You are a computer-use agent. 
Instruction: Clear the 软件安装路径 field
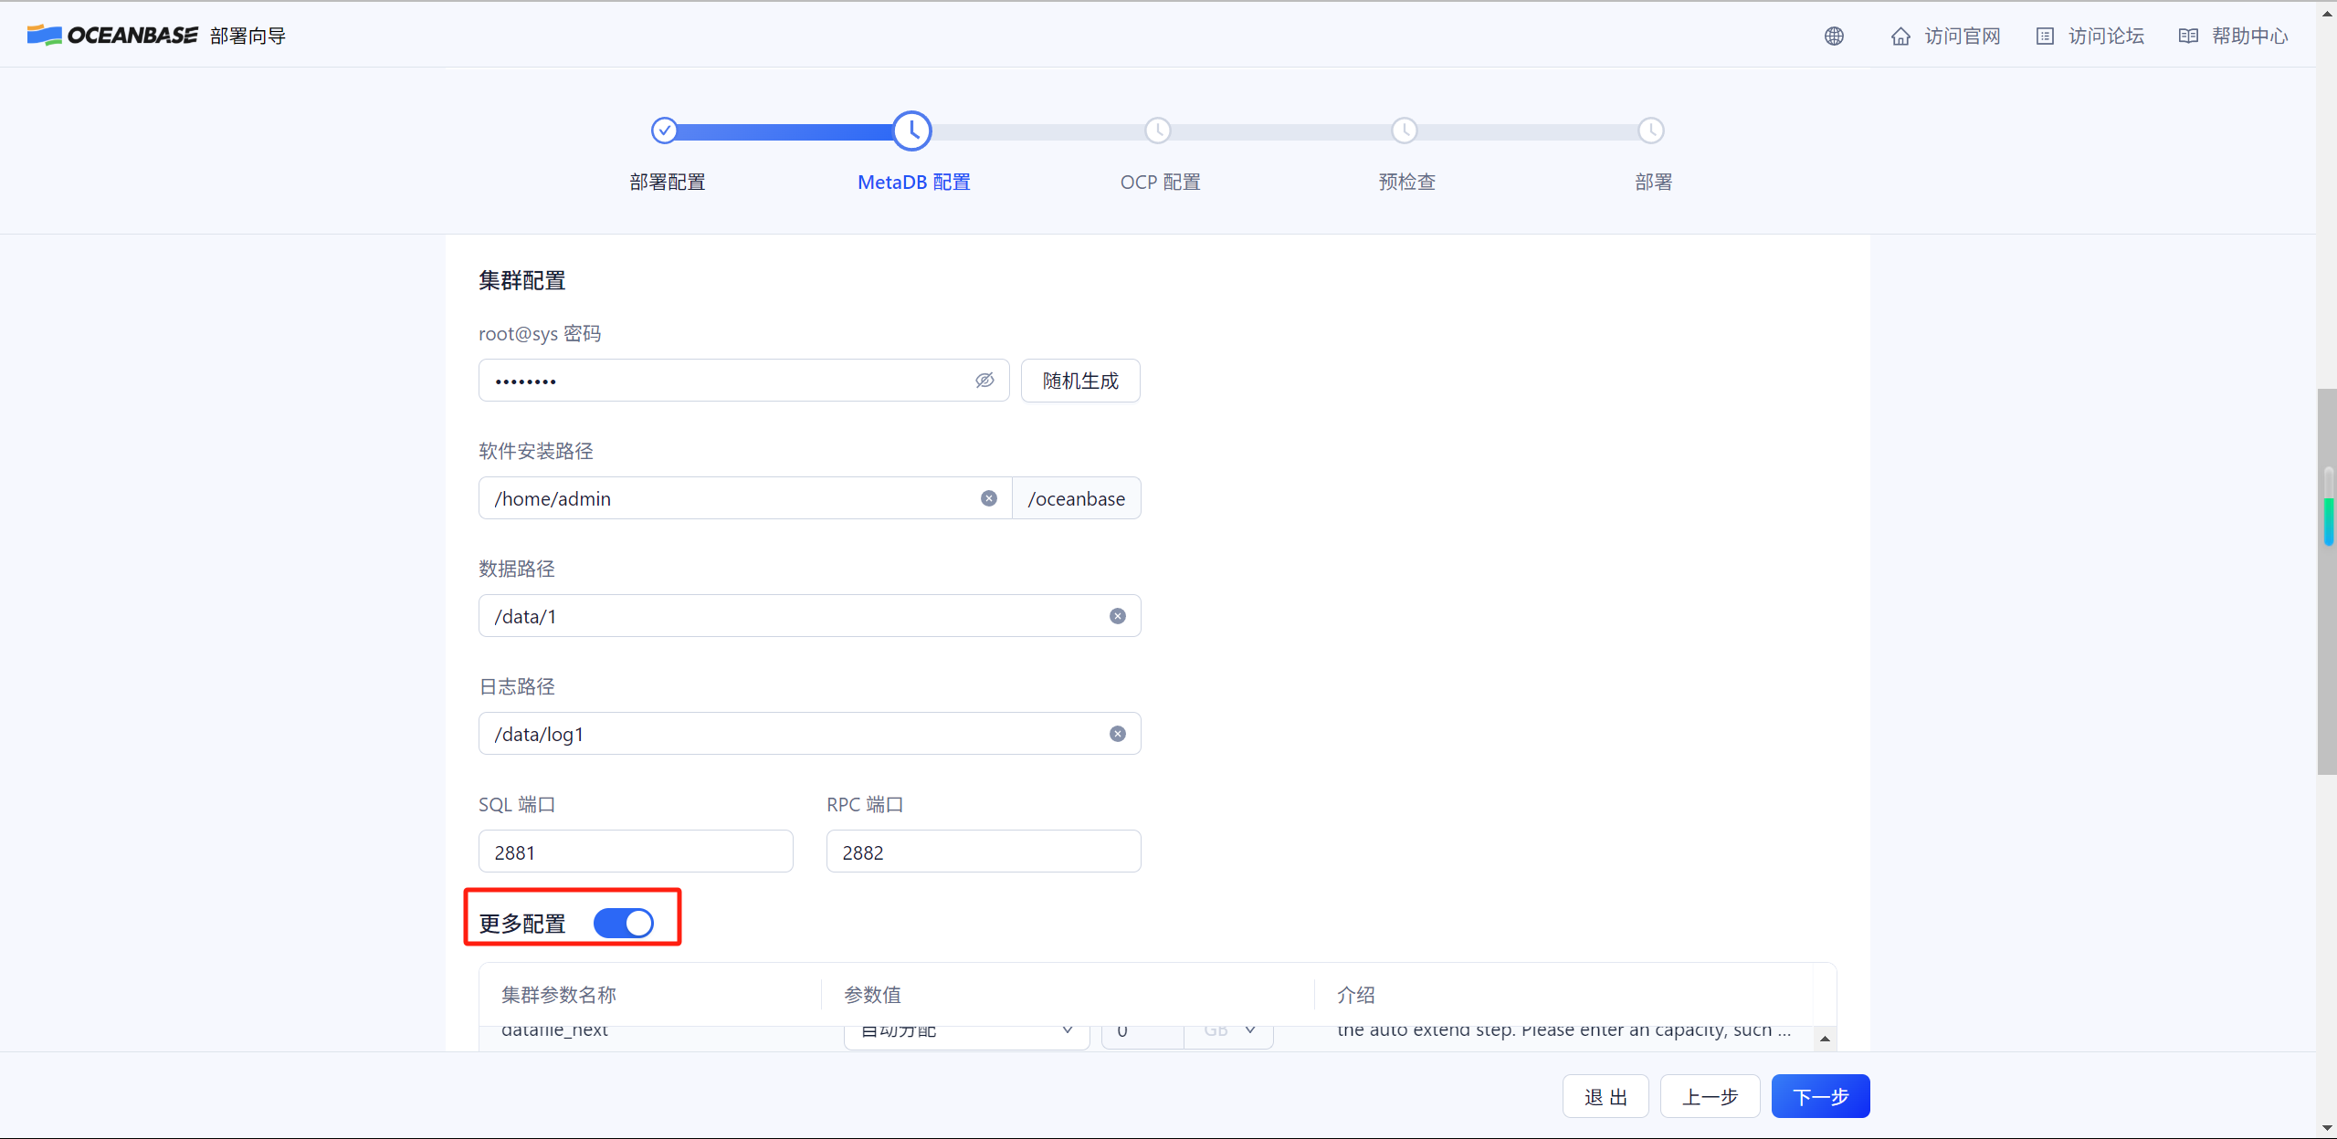(x=988, y=498)
